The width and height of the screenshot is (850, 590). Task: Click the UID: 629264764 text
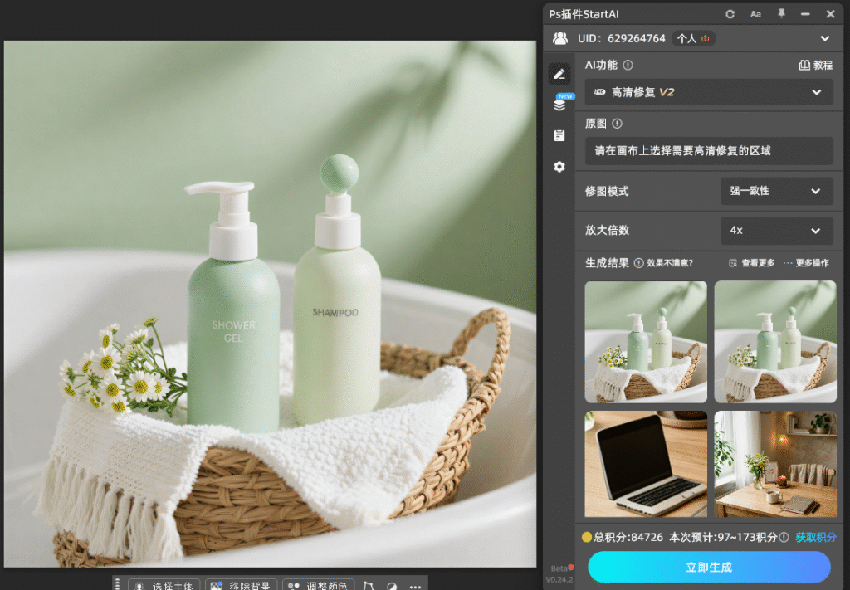pos(621,38)
